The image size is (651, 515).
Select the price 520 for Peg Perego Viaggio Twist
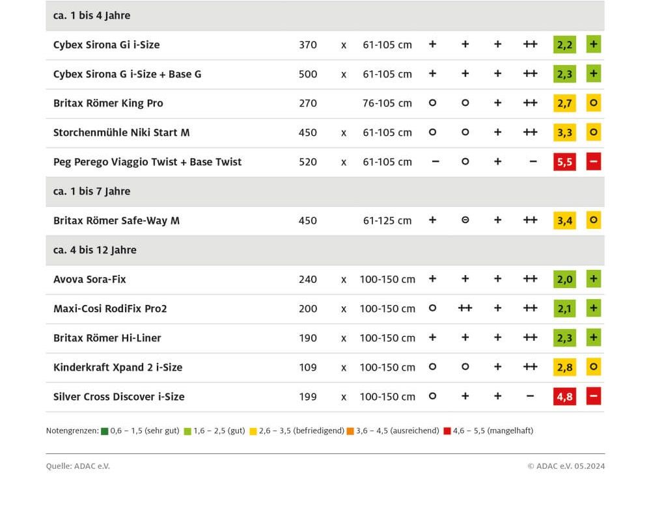pos(308,162)
